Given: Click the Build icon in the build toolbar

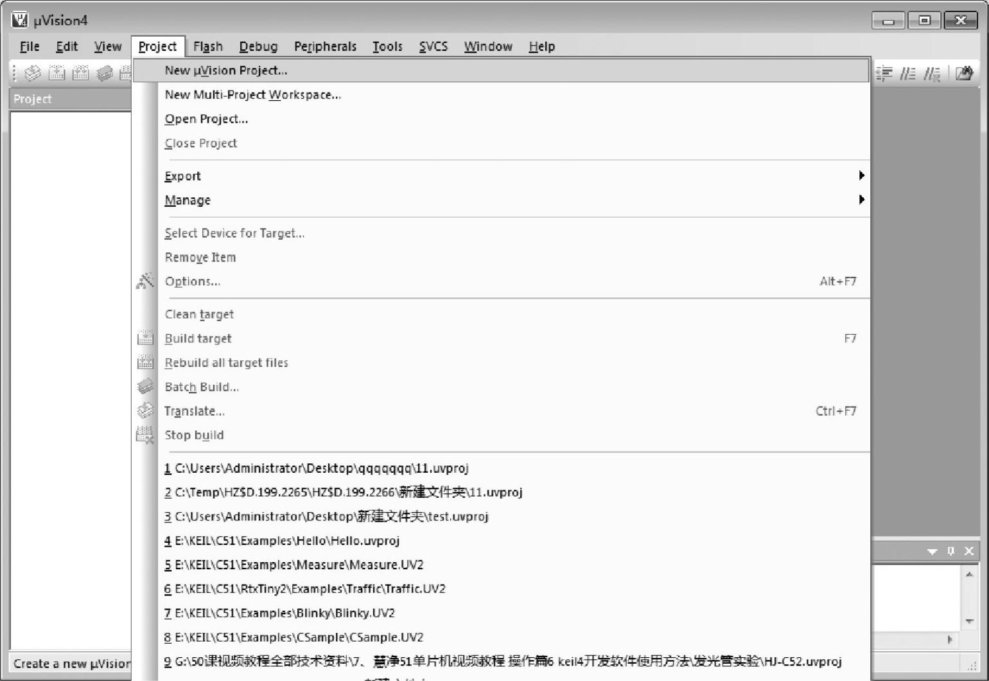Looking at the screenshot, I should coord(57,73).
